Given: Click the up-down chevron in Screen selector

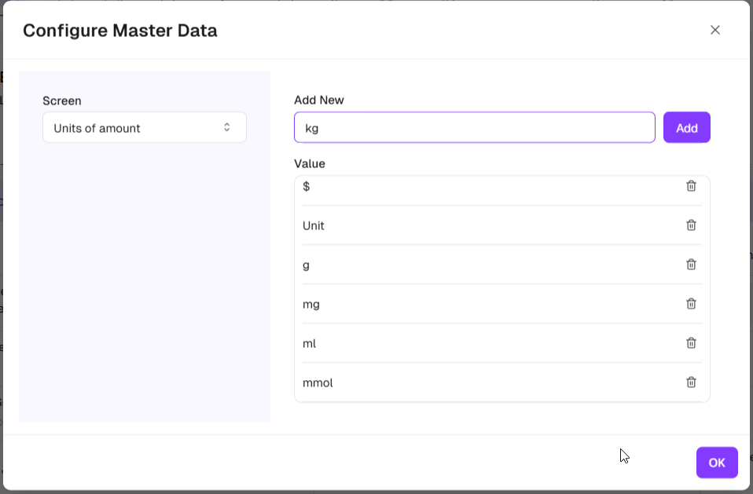Looking at the screenshot, I should click(x=226, y=127).
